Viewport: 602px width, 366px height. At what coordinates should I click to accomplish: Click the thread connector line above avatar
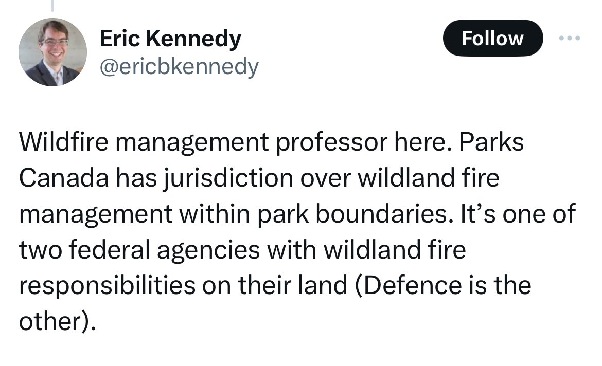tap(52, 5)
